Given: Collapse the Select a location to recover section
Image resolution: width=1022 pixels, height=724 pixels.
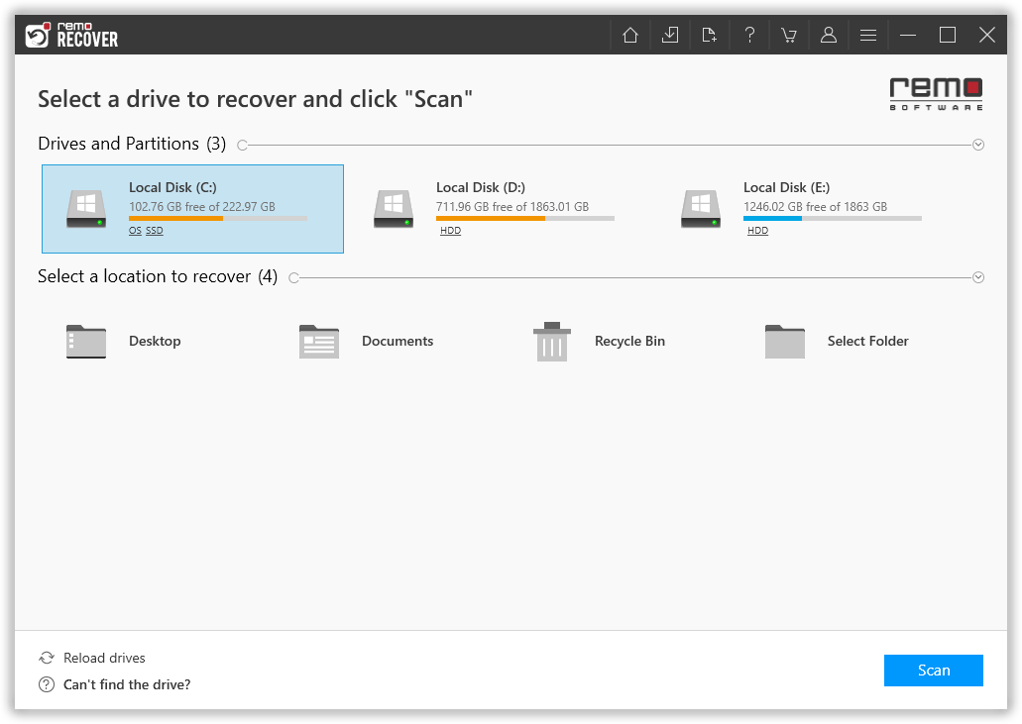Looking at the screenshot, I should coord(978,276).
